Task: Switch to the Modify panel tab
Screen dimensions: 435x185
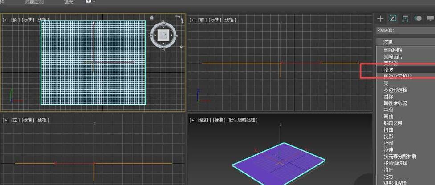Action: [393, 19]
